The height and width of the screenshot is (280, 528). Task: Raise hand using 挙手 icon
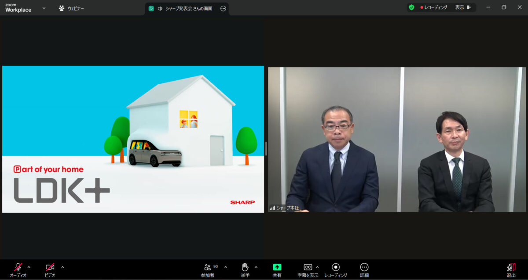tap(245, 267)
